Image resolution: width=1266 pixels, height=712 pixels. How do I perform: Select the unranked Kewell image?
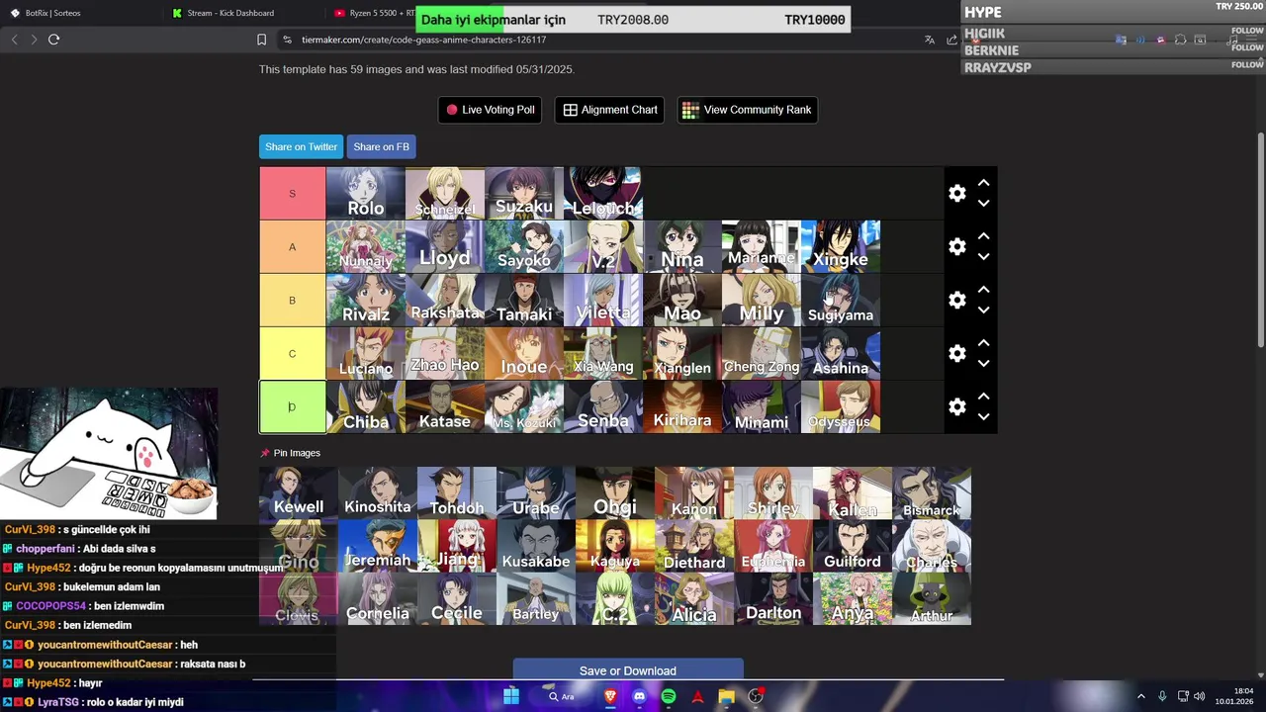(299, 493)
